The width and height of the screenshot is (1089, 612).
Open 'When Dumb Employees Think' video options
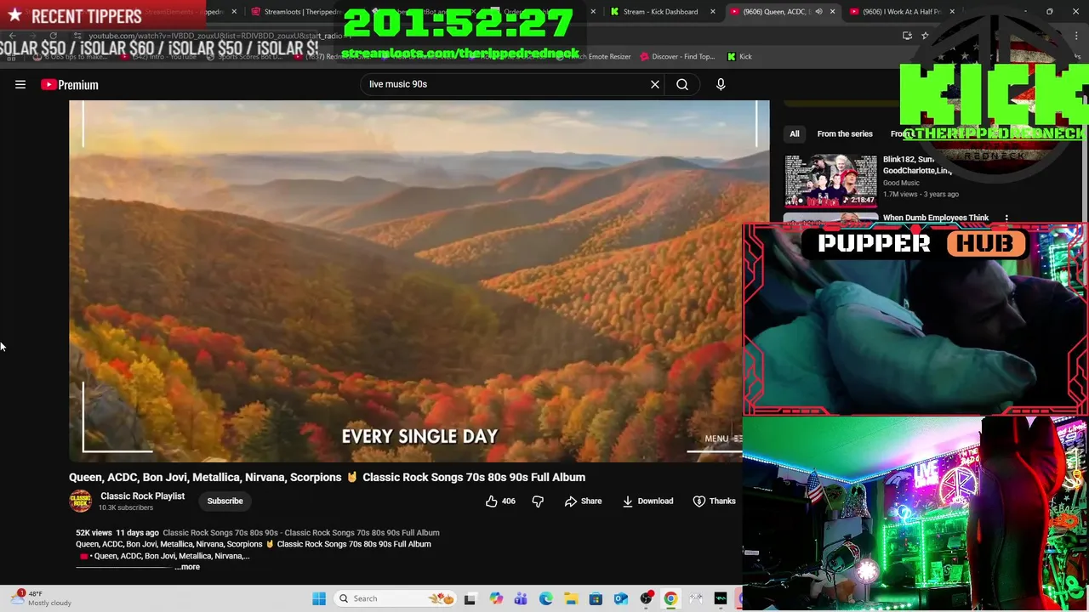coord(1006,218)
